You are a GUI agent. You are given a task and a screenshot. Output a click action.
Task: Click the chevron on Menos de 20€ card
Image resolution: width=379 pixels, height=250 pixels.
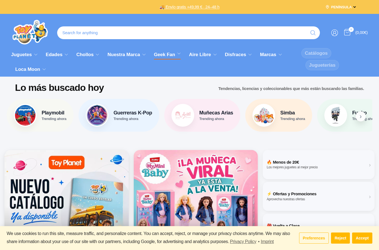pos(370,165)
